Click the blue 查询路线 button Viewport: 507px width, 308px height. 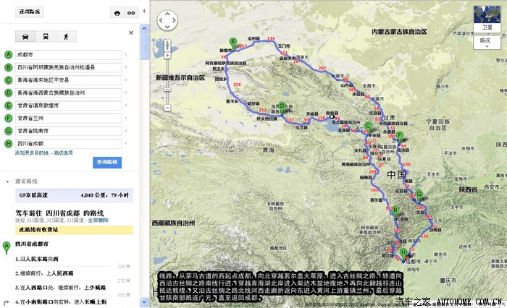coord(110,163)
